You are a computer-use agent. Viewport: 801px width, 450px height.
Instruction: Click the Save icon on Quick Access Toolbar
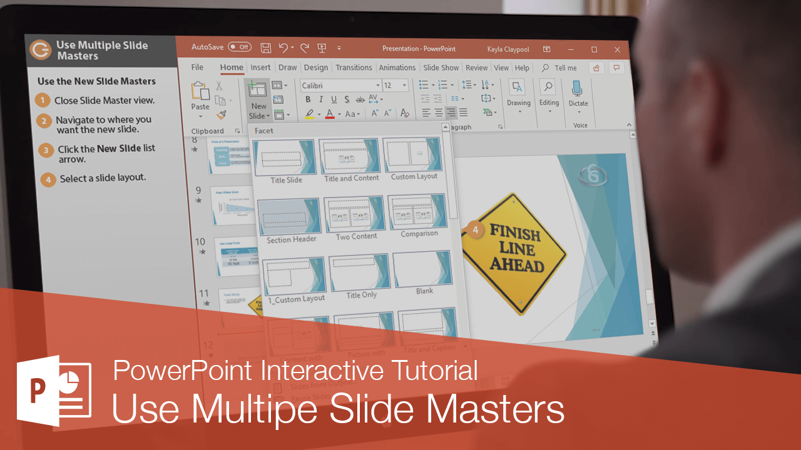(x=265, y=47)
